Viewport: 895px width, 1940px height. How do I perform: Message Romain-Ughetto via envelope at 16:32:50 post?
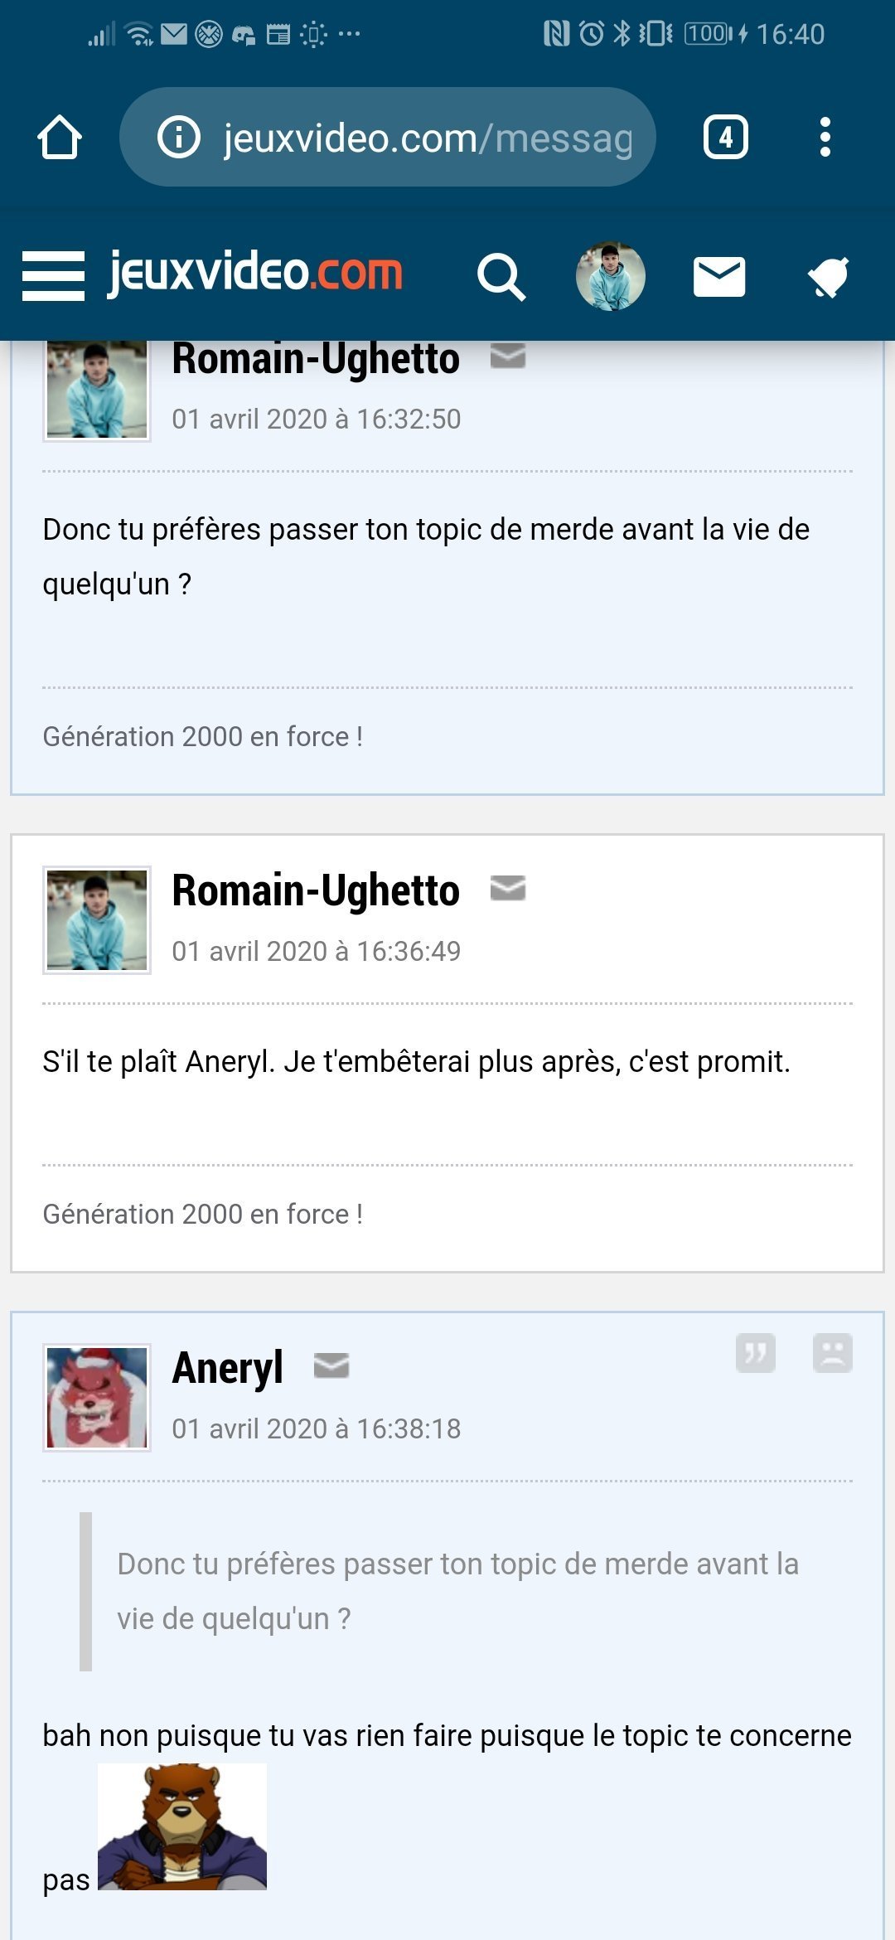point(508,356)
